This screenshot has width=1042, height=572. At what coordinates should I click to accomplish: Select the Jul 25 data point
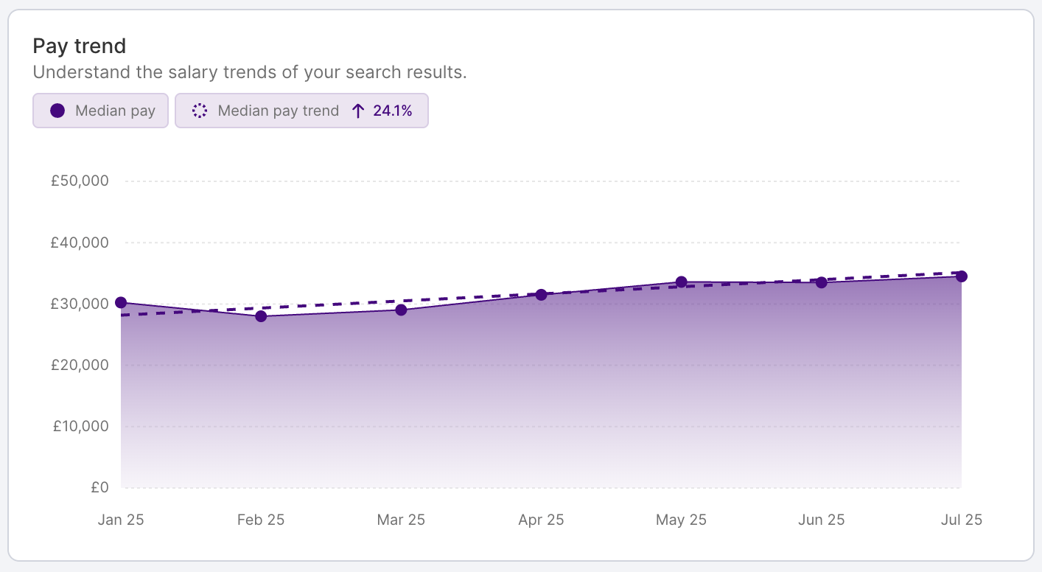[x=961, y=276]
